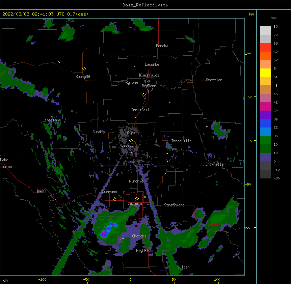The height and width of the screenshot is (284, 291).
Task: Click the 0 tick on the bottom axis
Action: coord(130,280)
